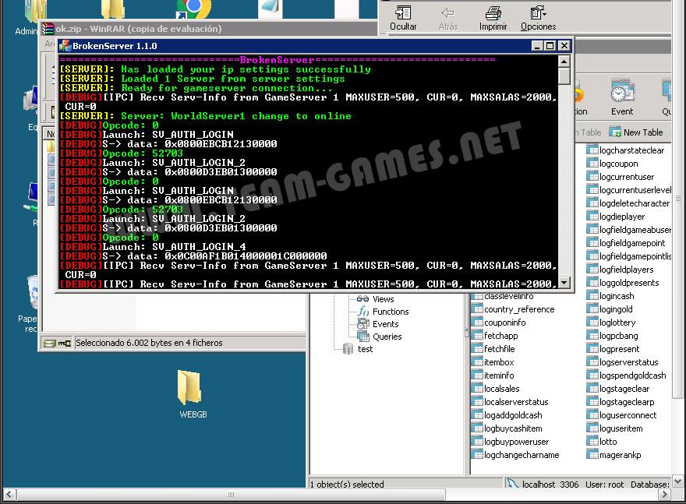This screenshot has height=504, width=686.
Task: Click the logspendgoldcash table icon
Action: tap(592, 375)
